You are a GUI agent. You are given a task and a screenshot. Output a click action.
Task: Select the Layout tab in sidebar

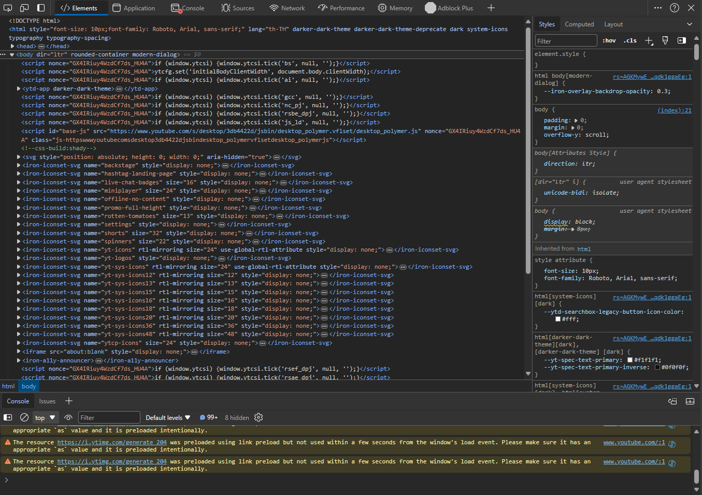tap(613, 24)
